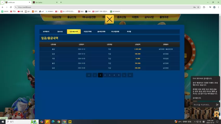Viewport: 221px width, 124px height.
Task: Select page 1 in pagination
Action: point(100,75)
